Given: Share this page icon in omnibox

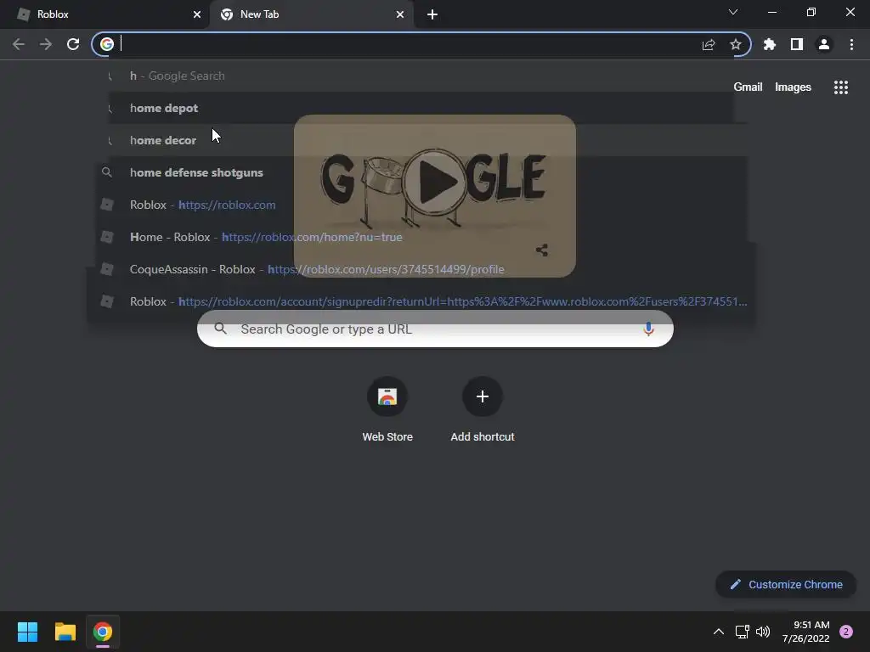Looking at the screenshot, I should (709, 45).
